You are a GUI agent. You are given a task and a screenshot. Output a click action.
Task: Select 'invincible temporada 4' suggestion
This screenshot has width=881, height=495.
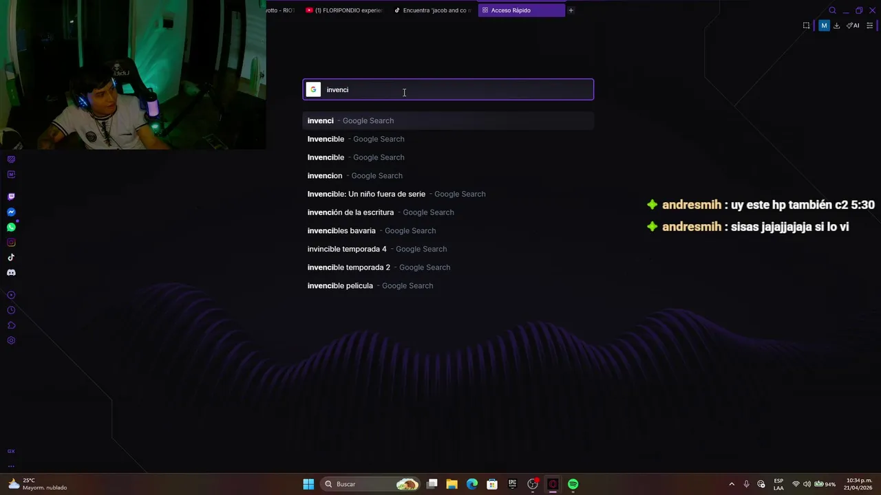448,249
